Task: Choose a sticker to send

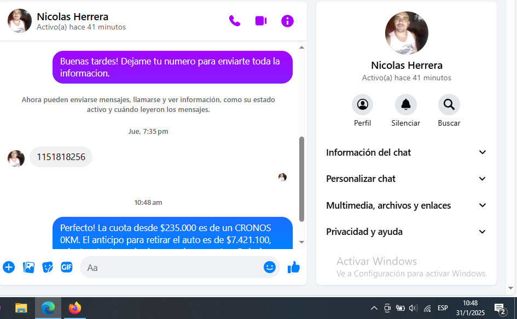Action: (x=48, y=267)
